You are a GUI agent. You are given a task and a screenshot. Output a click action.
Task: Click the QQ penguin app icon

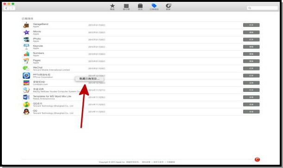(26, 112)
